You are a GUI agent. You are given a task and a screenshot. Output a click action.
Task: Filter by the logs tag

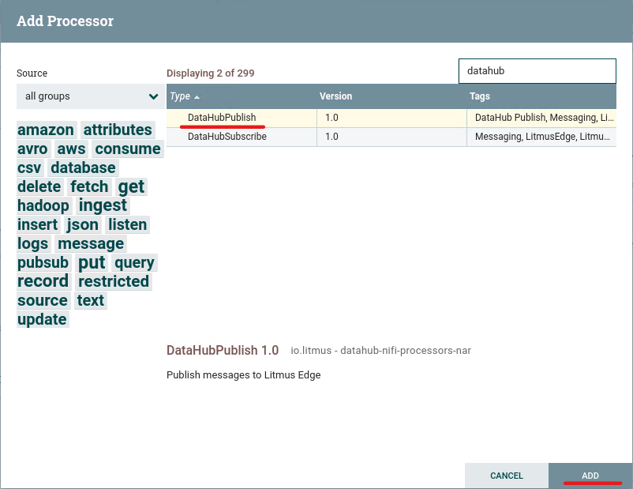pos(32,243)
